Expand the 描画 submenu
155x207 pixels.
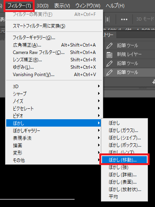(x=53, y=146)
